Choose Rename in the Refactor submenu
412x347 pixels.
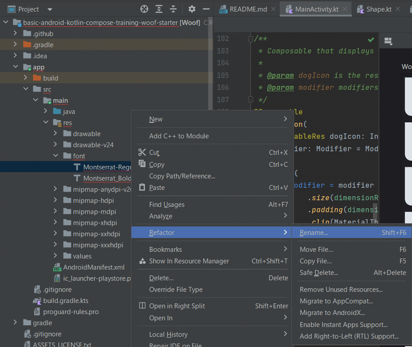(x=314, y=233)
